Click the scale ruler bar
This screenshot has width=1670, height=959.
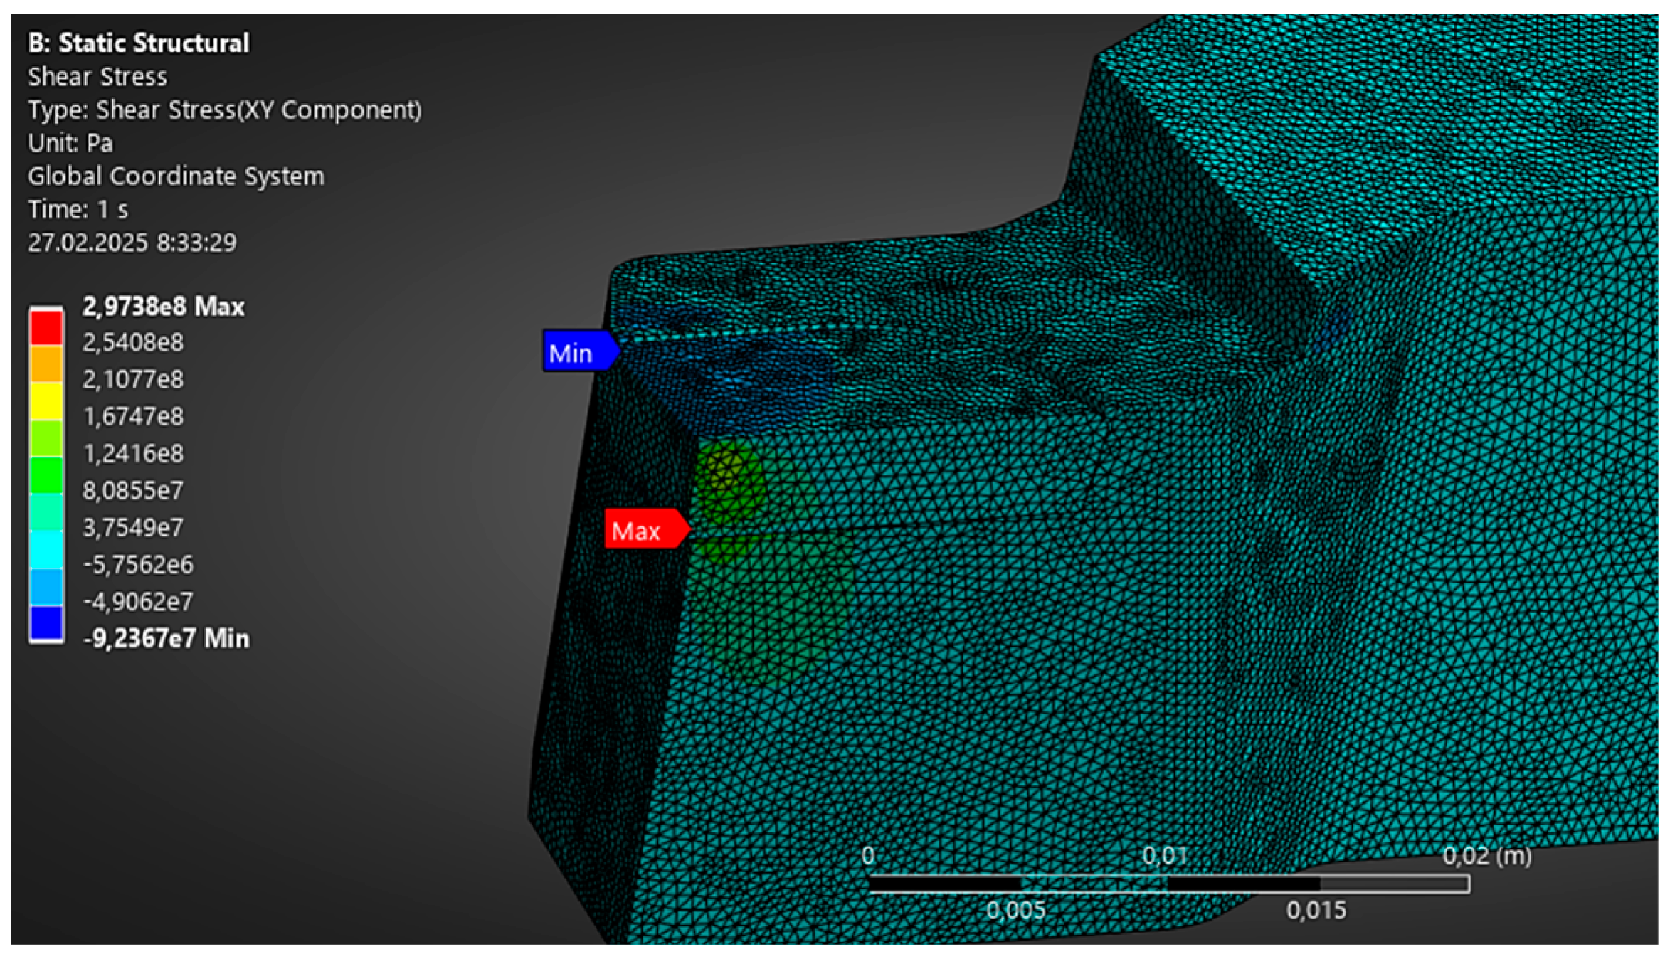pos(1168,883)
